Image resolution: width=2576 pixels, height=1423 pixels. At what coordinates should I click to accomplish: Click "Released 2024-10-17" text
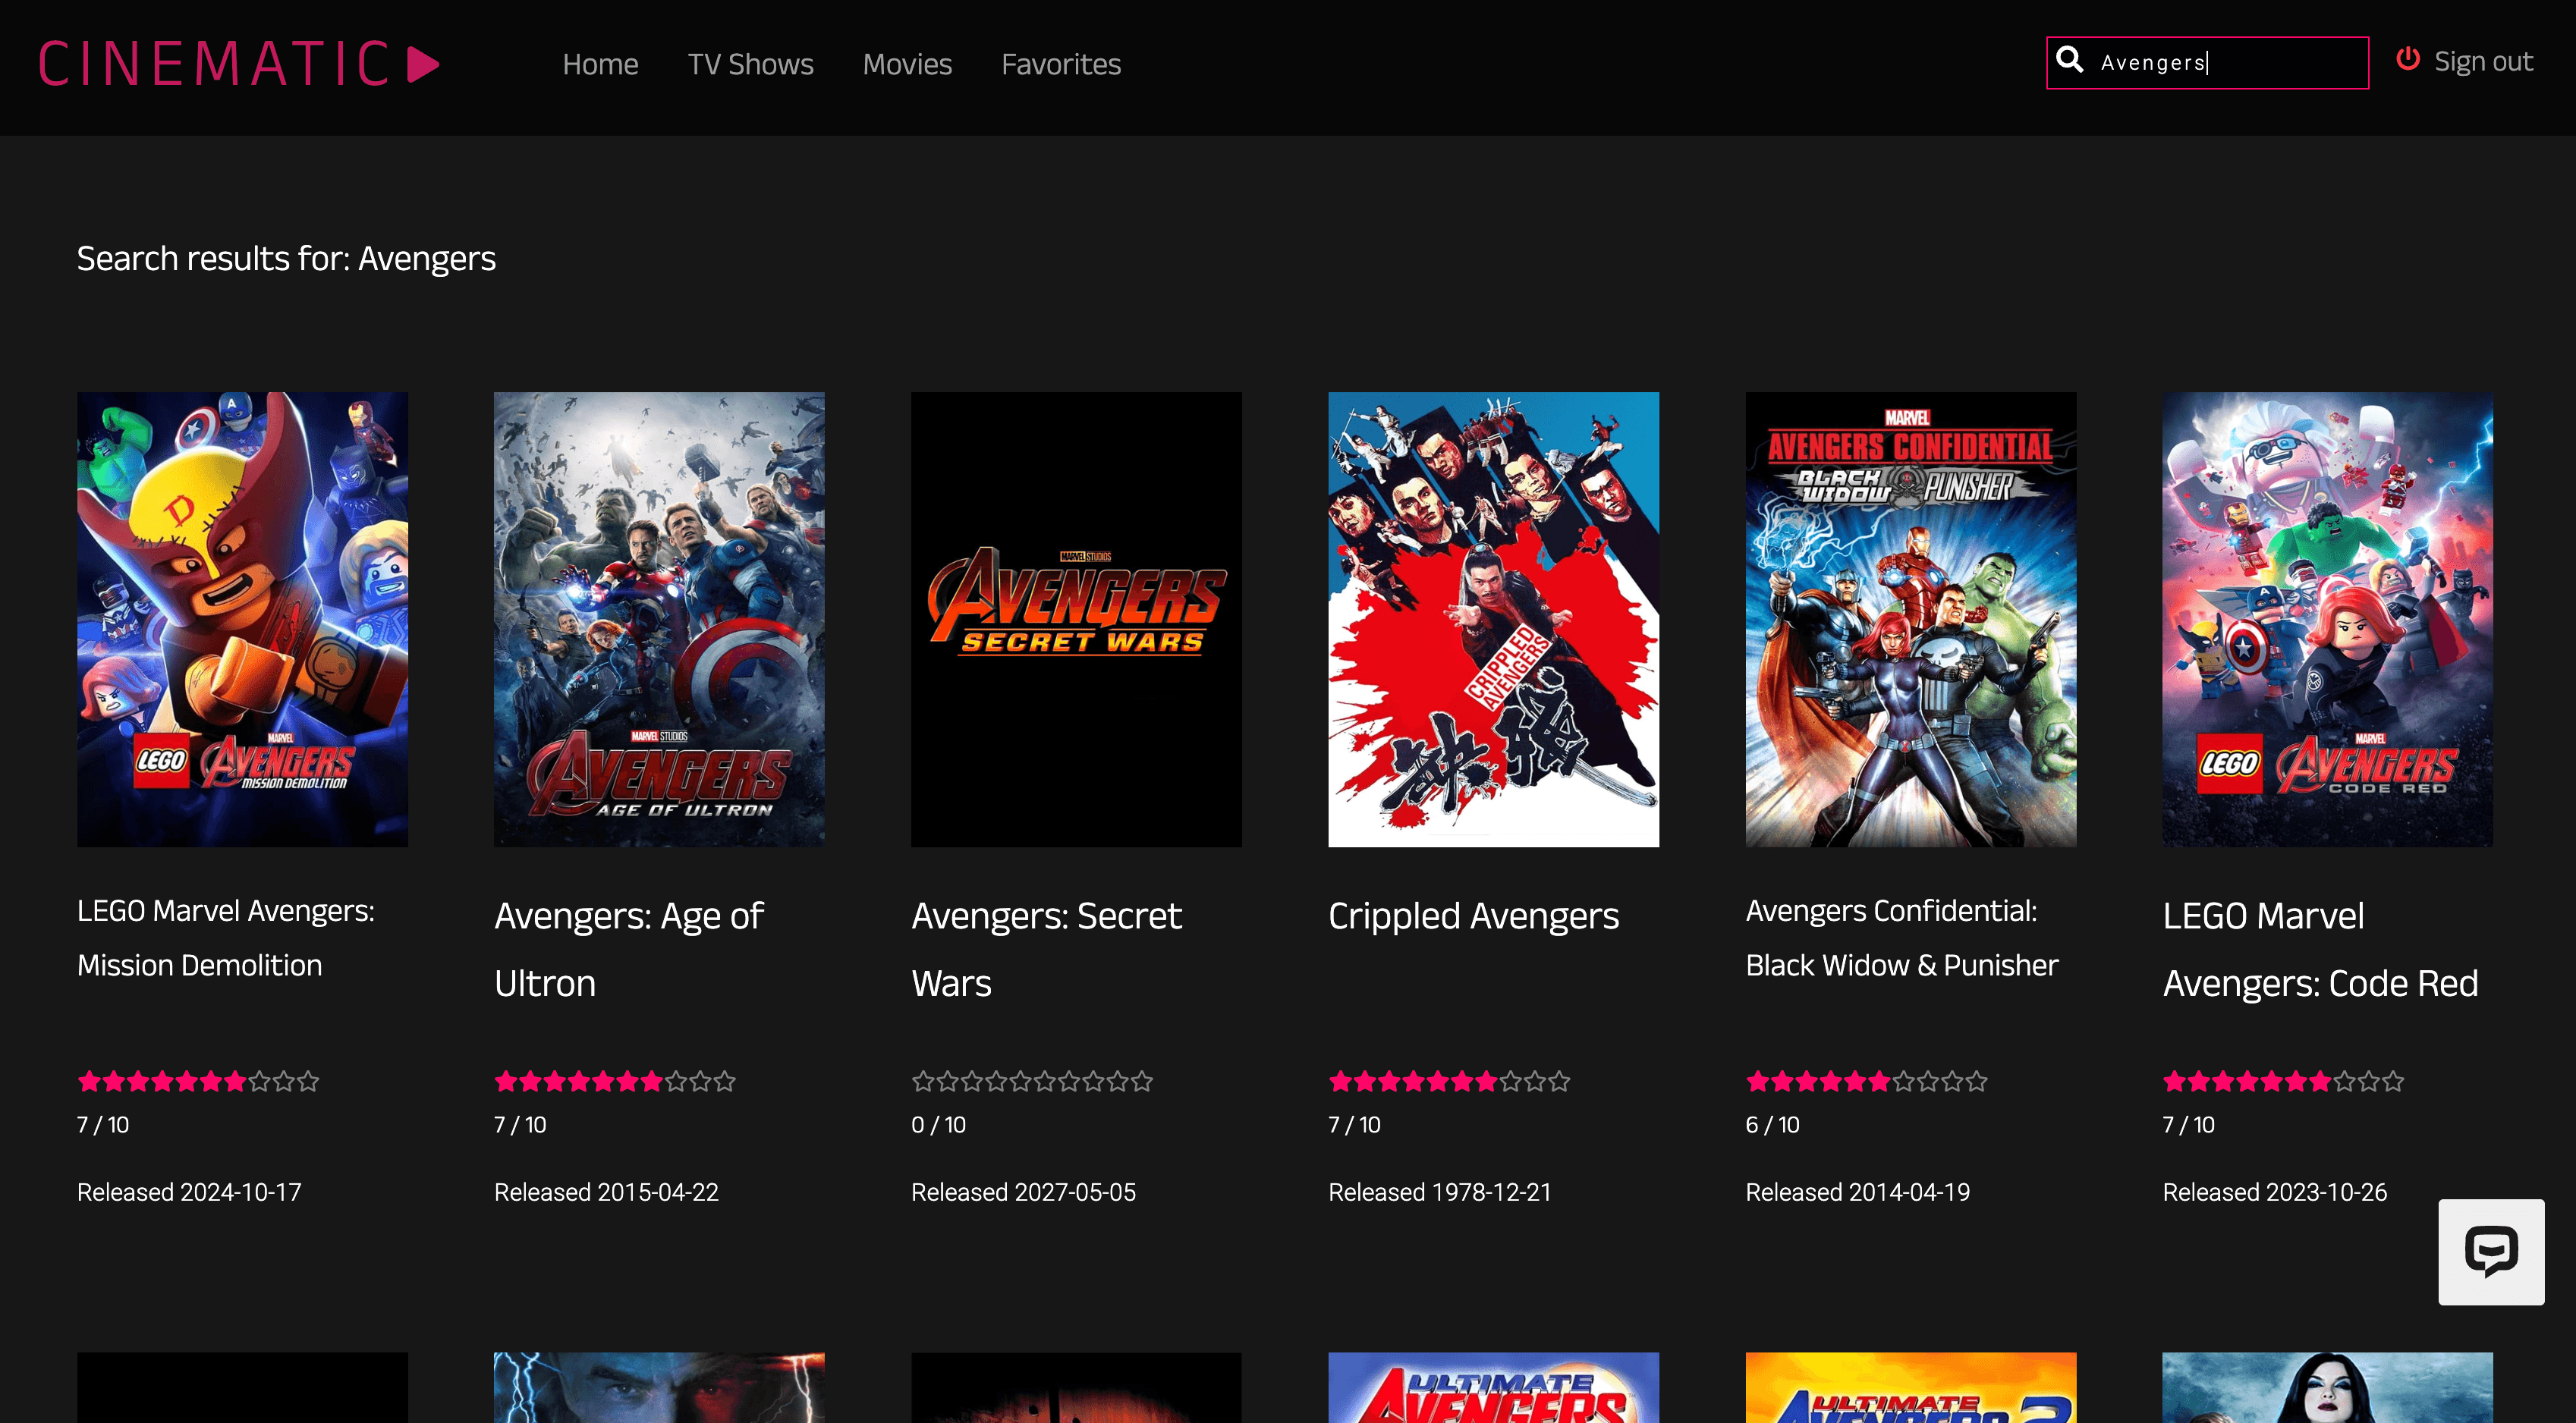coord(189,1192)
